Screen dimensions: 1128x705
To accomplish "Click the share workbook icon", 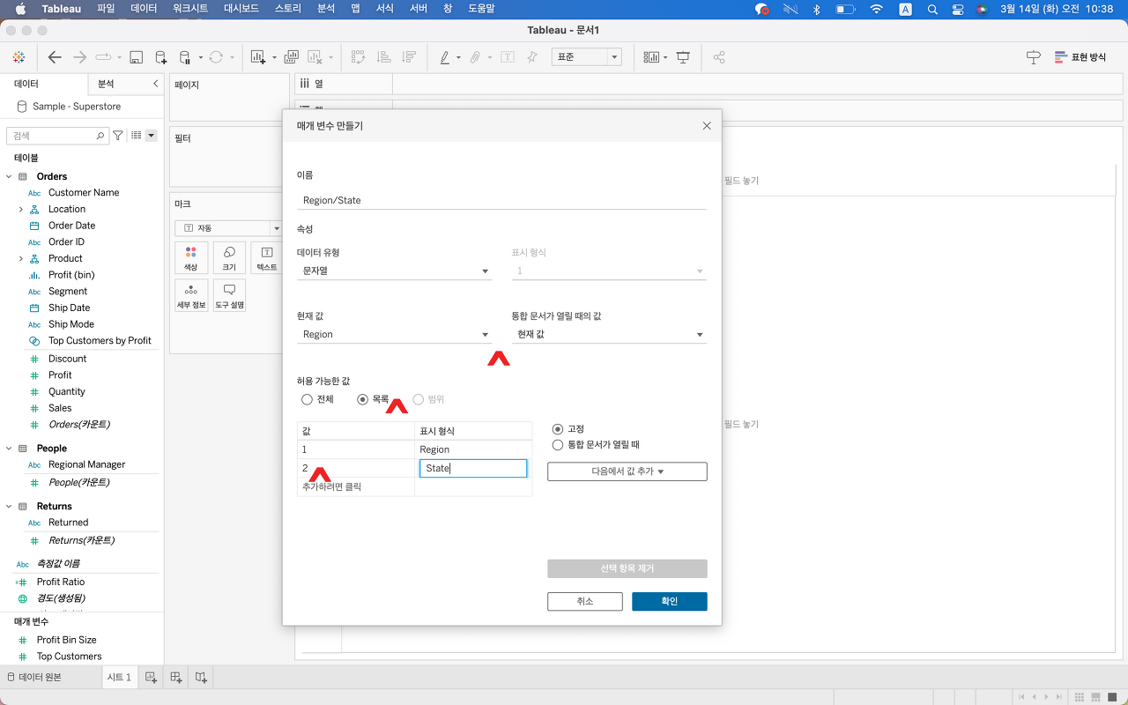I will 719,57.
